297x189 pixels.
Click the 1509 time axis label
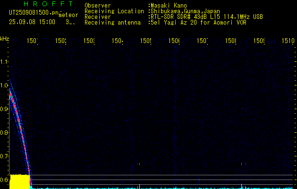click(x=259, y=41)
